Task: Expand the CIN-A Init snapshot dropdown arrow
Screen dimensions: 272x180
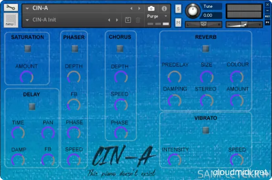Action: [x=27, y=20]
